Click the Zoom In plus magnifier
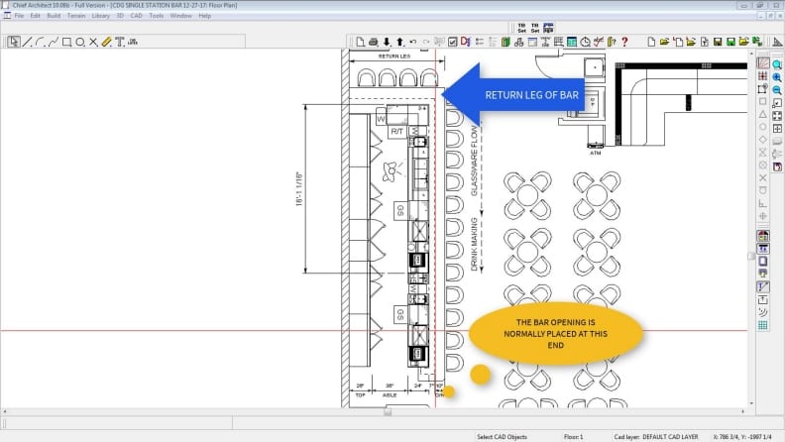This screenshot has width=785, height=442. pos(777,77)
